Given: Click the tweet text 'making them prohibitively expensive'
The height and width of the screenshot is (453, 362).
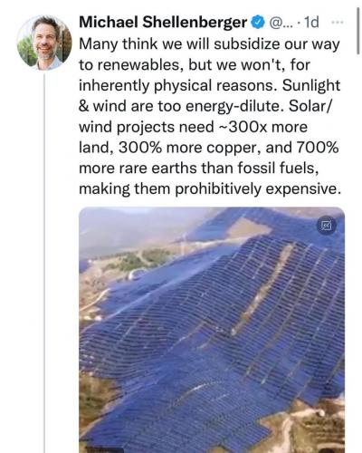Looking at the screenshot, I should pyautogui.click(x=208, y=189).
